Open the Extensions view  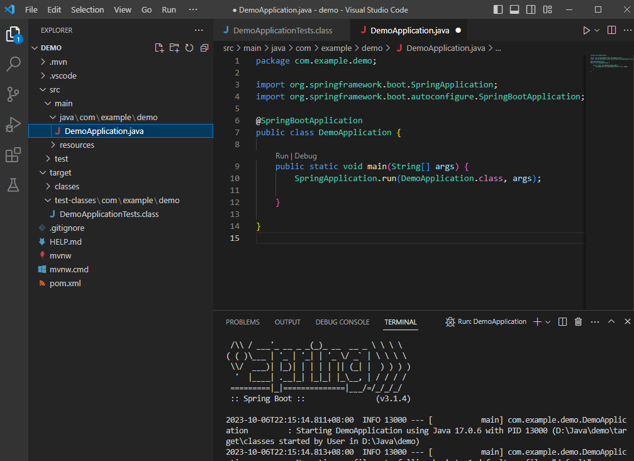[13, 155]
